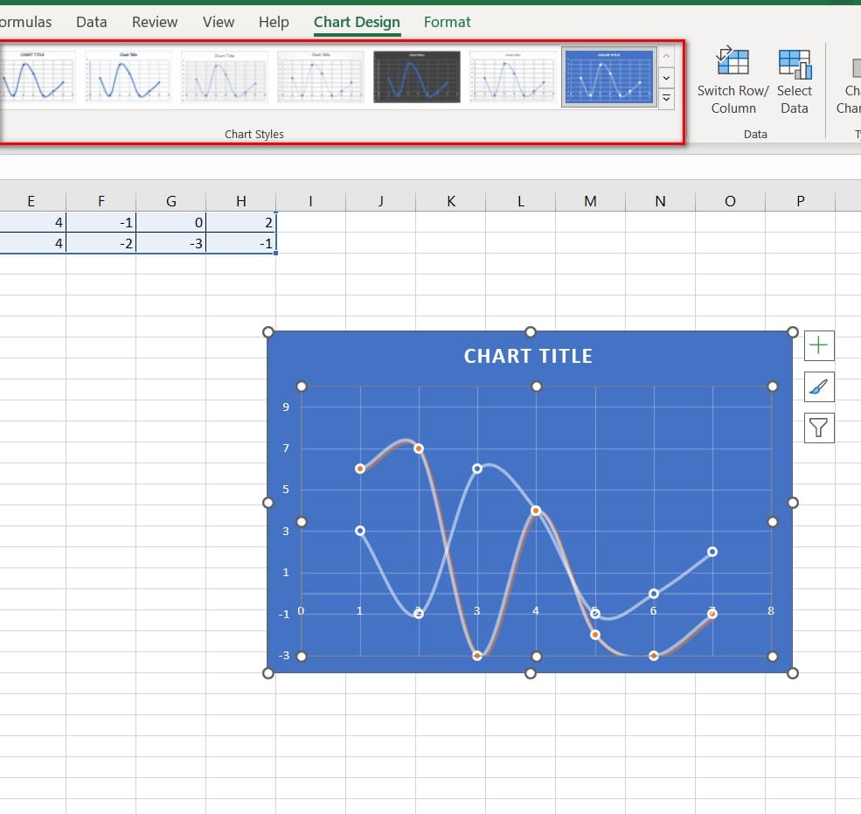Select the Data ribbon tab
This screenshot has height=814, width=861.
click(x=92, y=22)
